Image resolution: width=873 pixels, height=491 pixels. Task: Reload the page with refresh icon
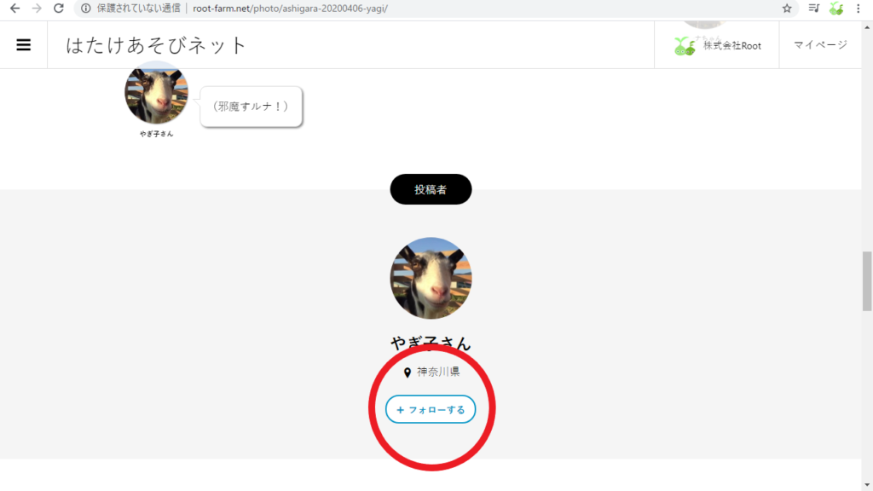59,9
